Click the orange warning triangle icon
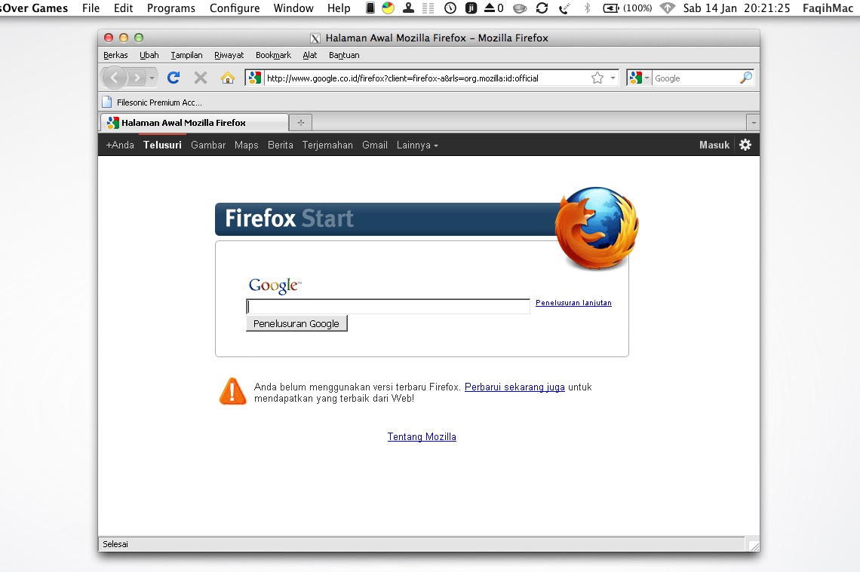Screen dimensions: 860x572 [232, 391]
